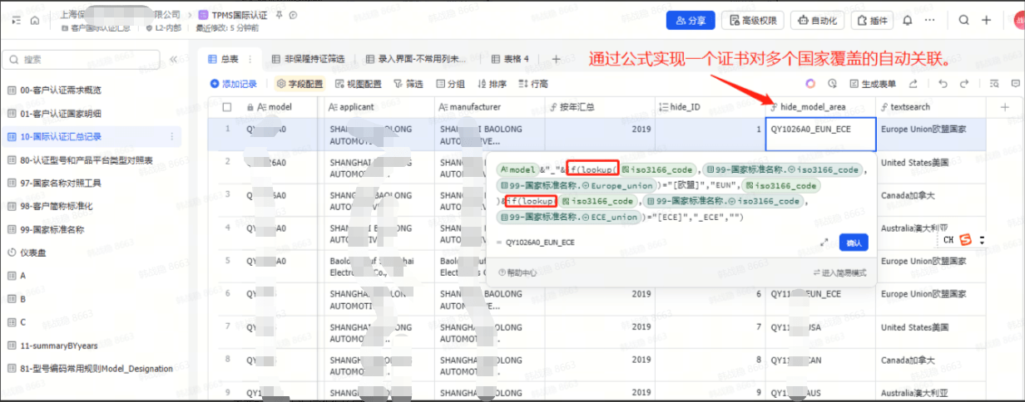Tick the select-all checkbox in header row
The image size is (1025, 402).
(227, 107)
